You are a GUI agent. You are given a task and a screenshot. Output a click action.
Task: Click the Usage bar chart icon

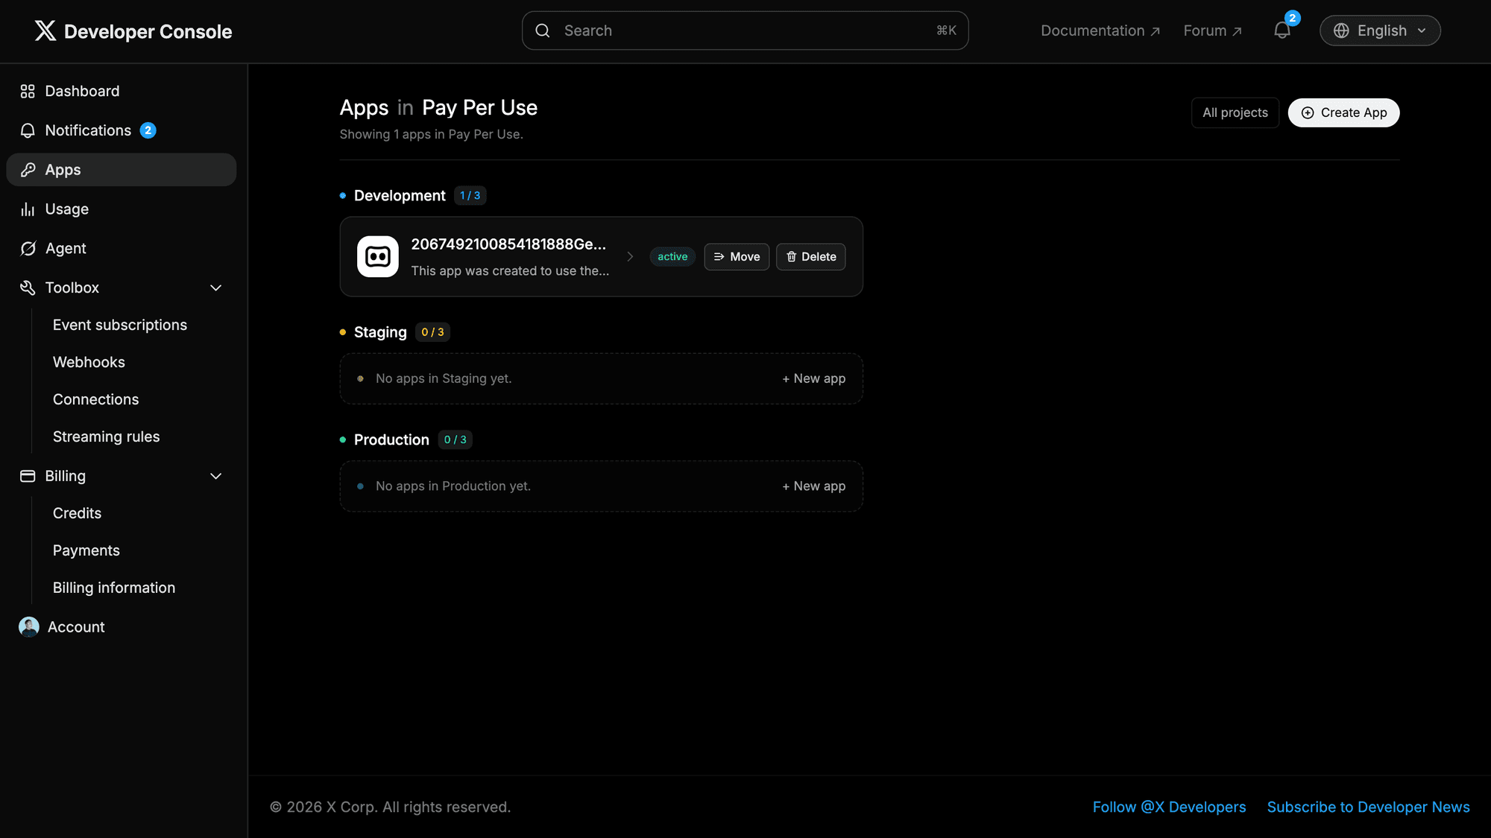pyautogui.click(x=28, y=209)
